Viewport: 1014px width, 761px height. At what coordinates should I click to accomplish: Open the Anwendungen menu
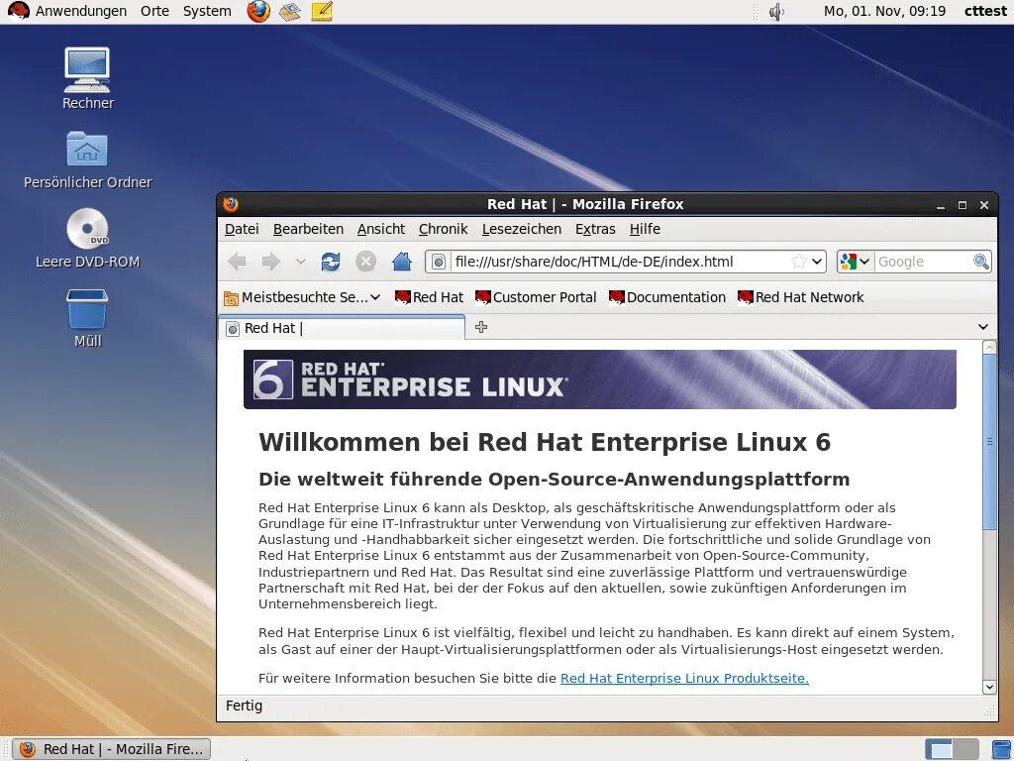click(x=67, y=11)
